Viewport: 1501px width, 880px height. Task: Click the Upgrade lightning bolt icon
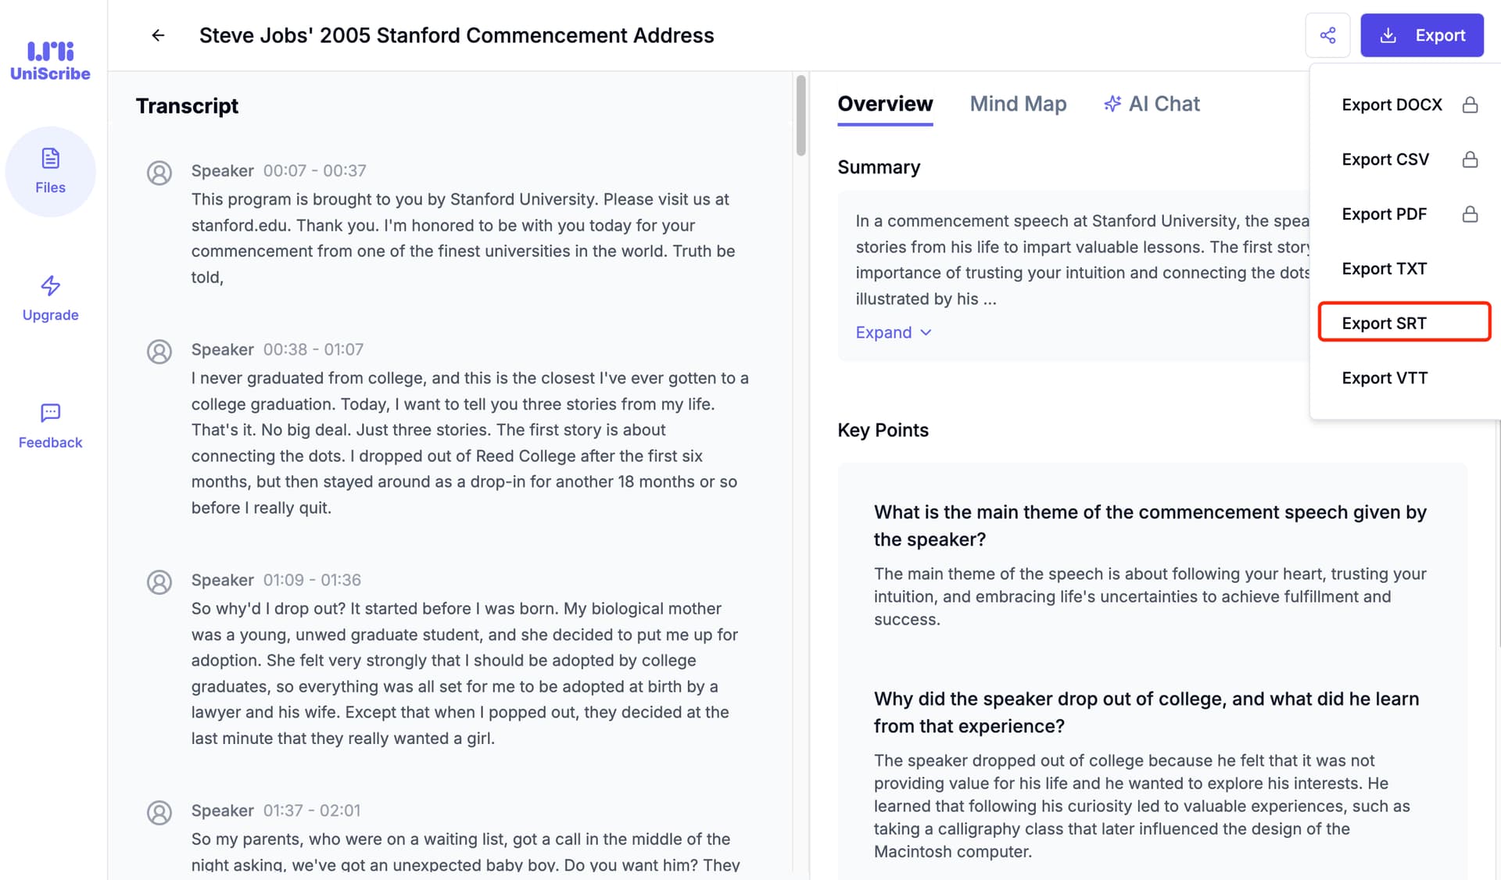point(49,285)
